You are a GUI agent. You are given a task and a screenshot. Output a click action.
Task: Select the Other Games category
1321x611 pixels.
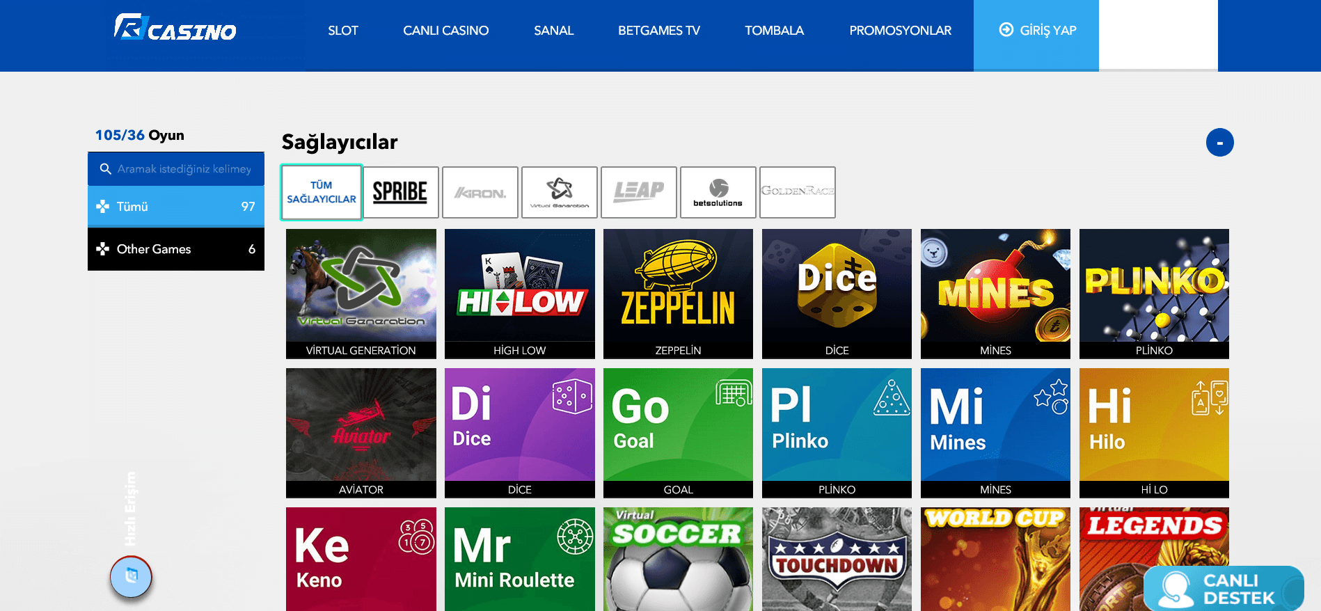pos(176,249)
